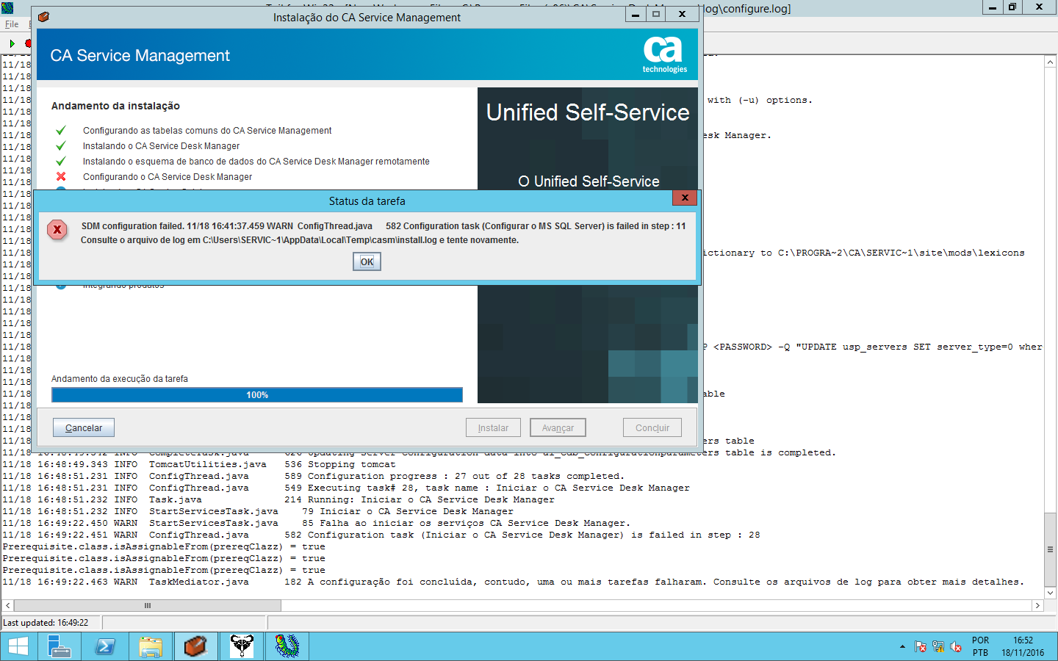
Task: Open the network warning icon in the tray
Action: [938, 648]
